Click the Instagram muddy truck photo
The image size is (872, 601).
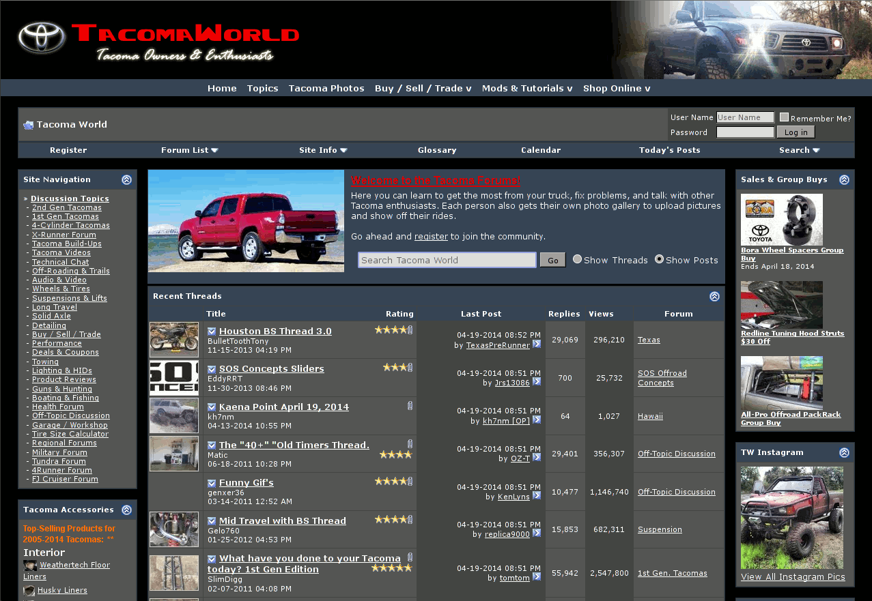(792, 518)
